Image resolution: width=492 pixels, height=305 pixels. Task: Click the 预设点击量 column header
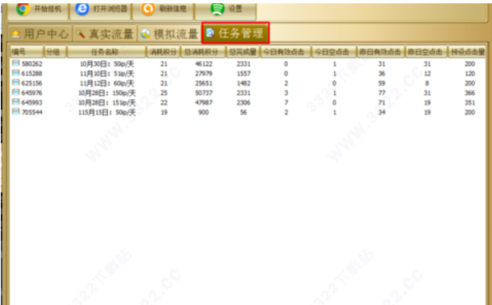467,52
